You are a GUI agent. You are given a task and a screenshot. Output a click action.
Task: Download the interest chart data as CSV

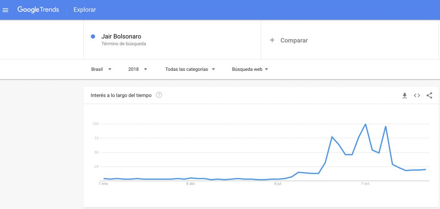tap(404, 96)
